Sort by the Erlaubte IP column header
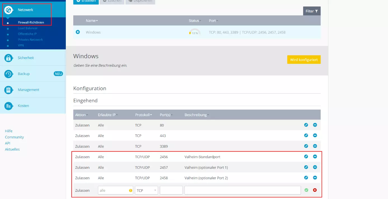Screen dimensions: 388x199 tap(108, 115)
